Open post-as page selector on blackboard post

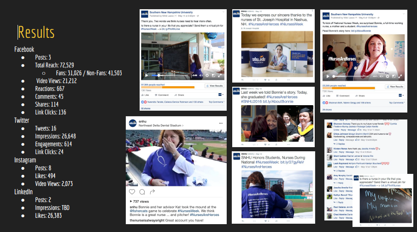click(221, 95)
